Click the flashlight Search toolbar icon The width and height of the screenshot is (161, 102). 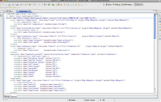click(65, 5)
